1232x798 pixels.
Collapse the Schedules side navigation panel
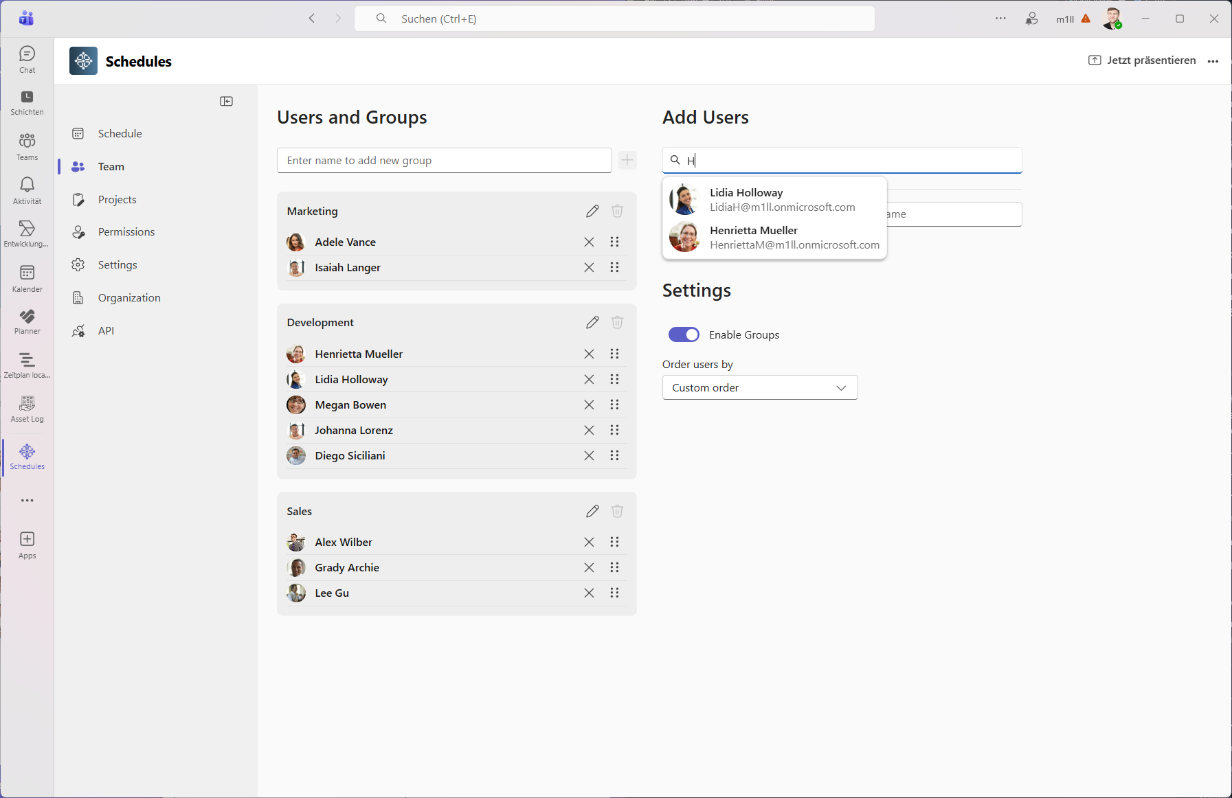pyautogui.click(x=226, y=102)
